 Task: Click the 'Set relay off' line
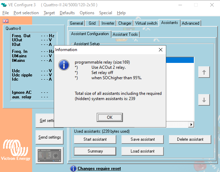click(x=102, y=73)
